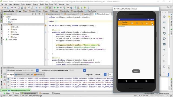Click the Undo arrow icon
The width and height of the screenshot is (173, 97).
point(12,8)
